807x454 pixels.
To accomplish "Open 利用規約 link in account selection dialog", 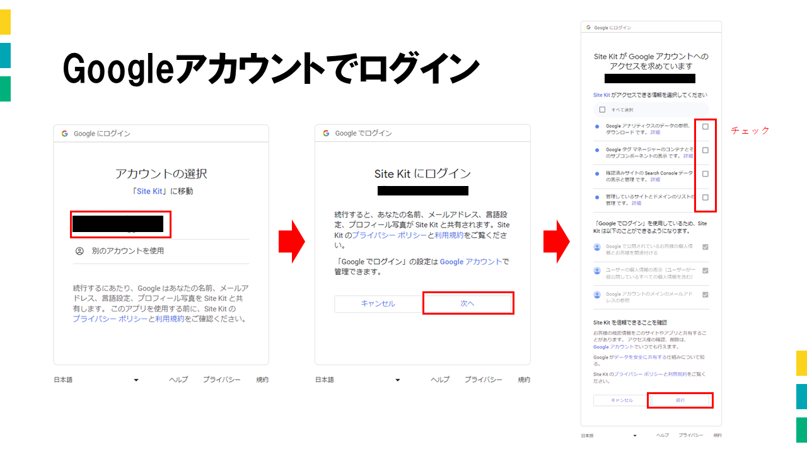I will (170, 319).
